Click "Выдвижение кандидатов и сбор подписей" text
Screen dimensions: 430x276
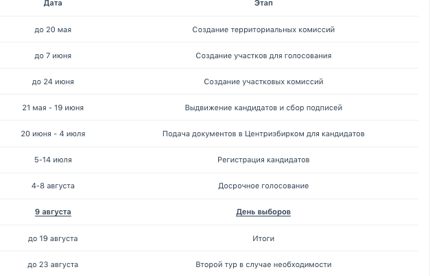(263, 108)
